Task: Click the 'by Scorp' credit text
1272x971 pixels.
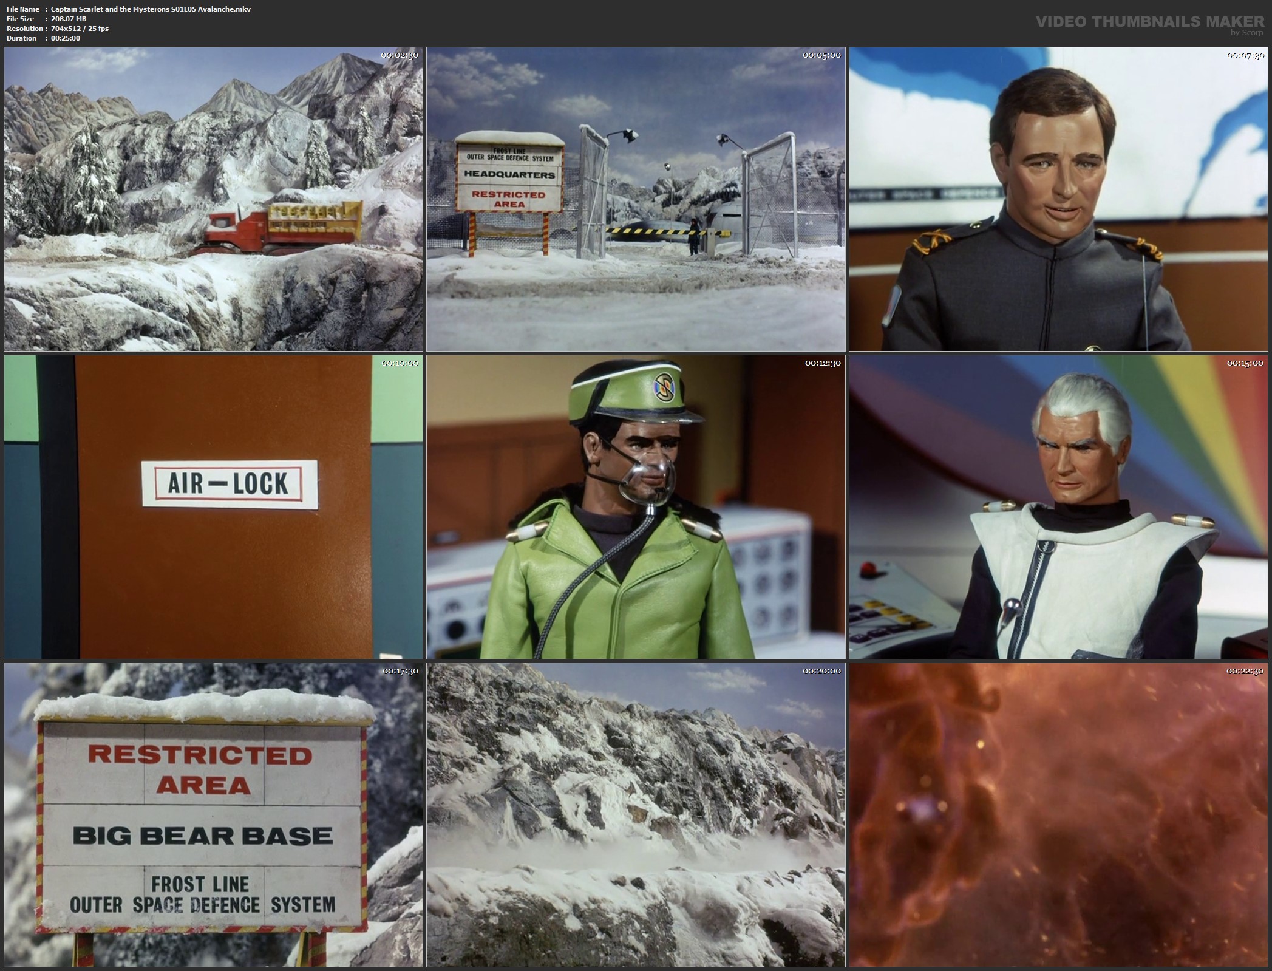Action: point(1246,33)
